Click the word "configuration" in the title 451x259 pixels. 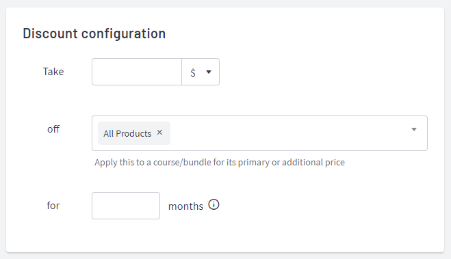pyautogui.click(x=124, y=33)
